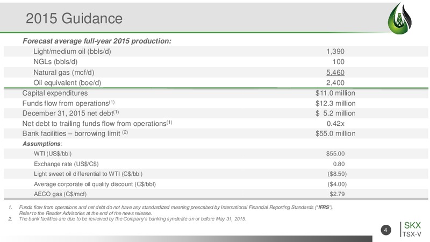Click the AECO value '$2.79'

(x=337, y=194)
